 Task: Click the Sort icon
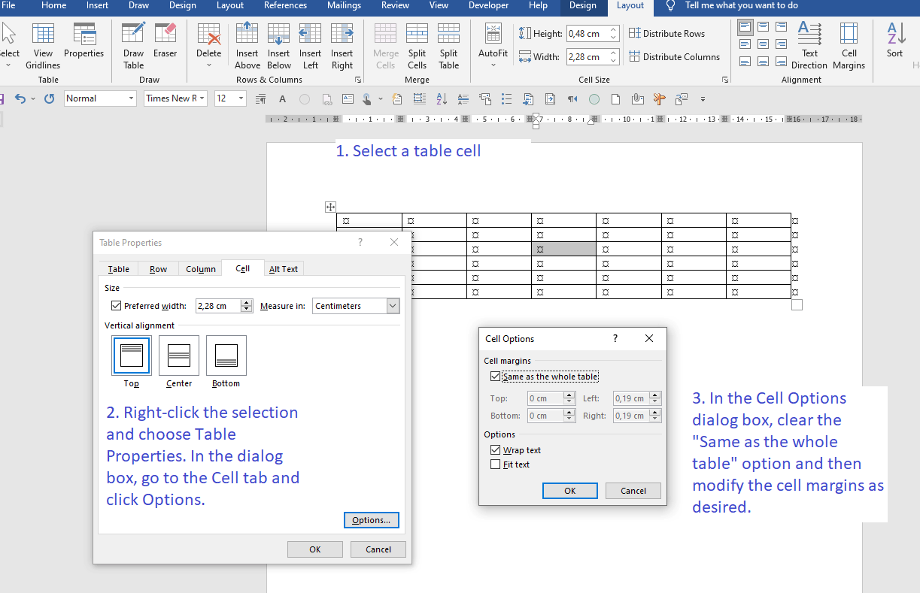894,45
